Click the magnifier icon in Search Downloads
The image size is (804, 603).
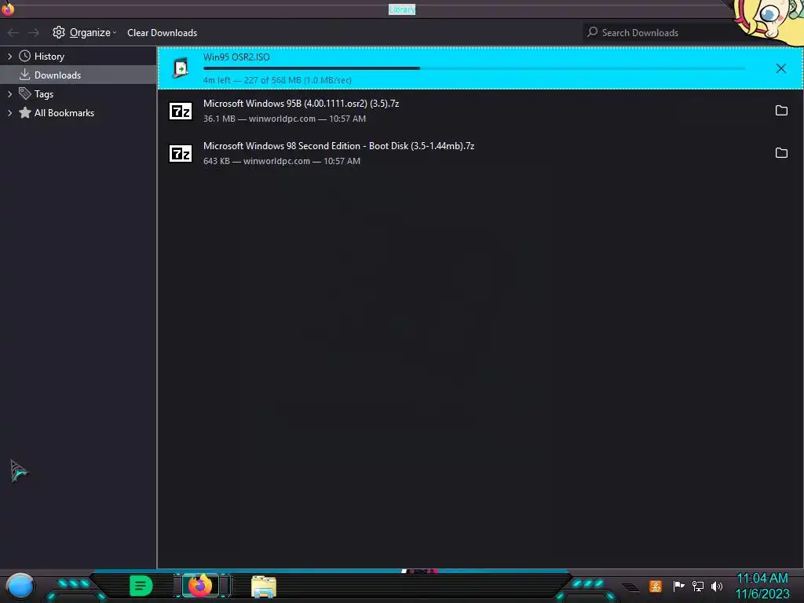point(593,31)
